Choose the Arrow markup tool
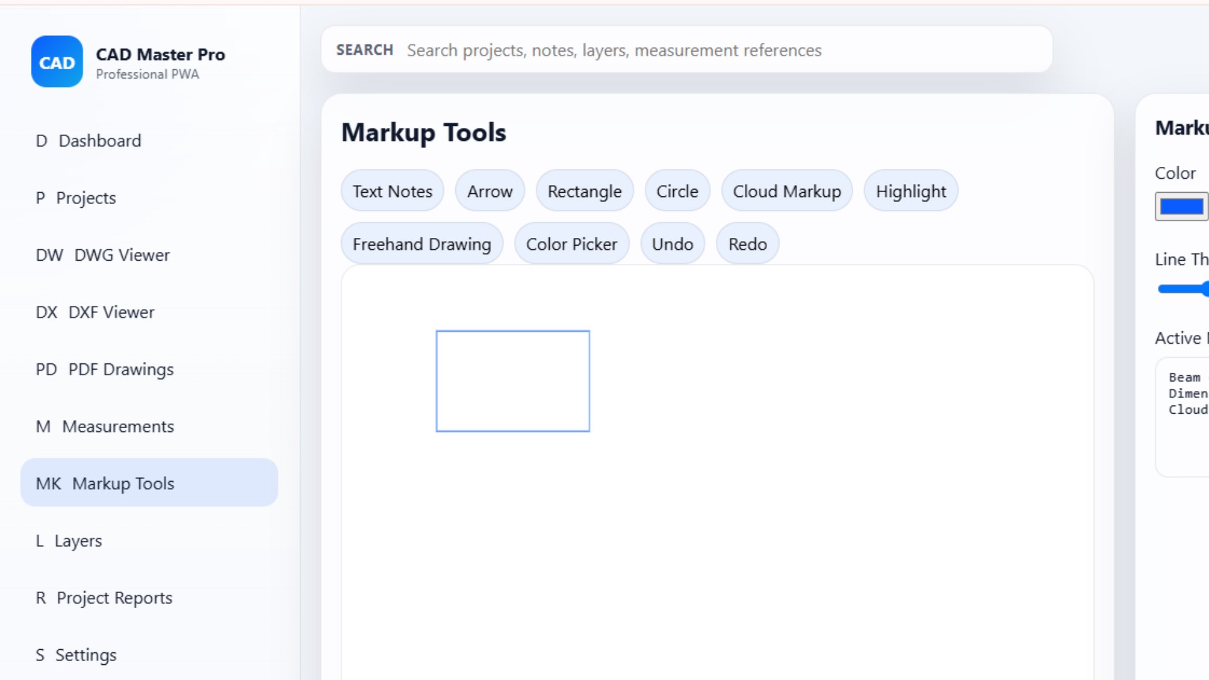The image size is (1209, 680). [x=490, y=191]
